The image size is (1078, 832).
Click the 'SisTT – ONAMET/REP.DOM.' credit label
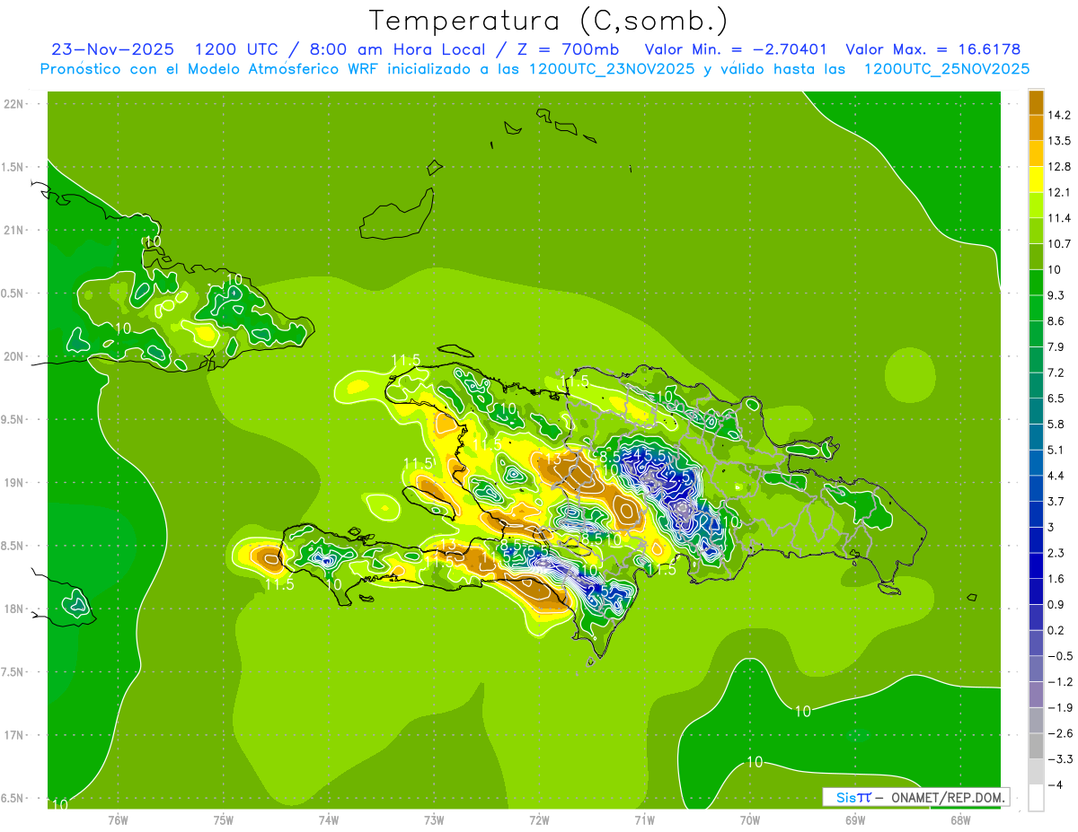pyautogui.click(x=916, y=797)
